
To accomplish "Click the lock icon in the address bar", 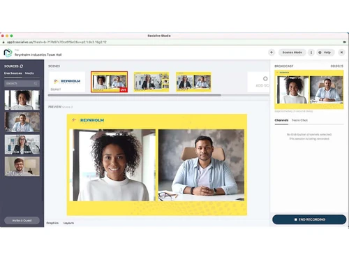I will [3, 42].
